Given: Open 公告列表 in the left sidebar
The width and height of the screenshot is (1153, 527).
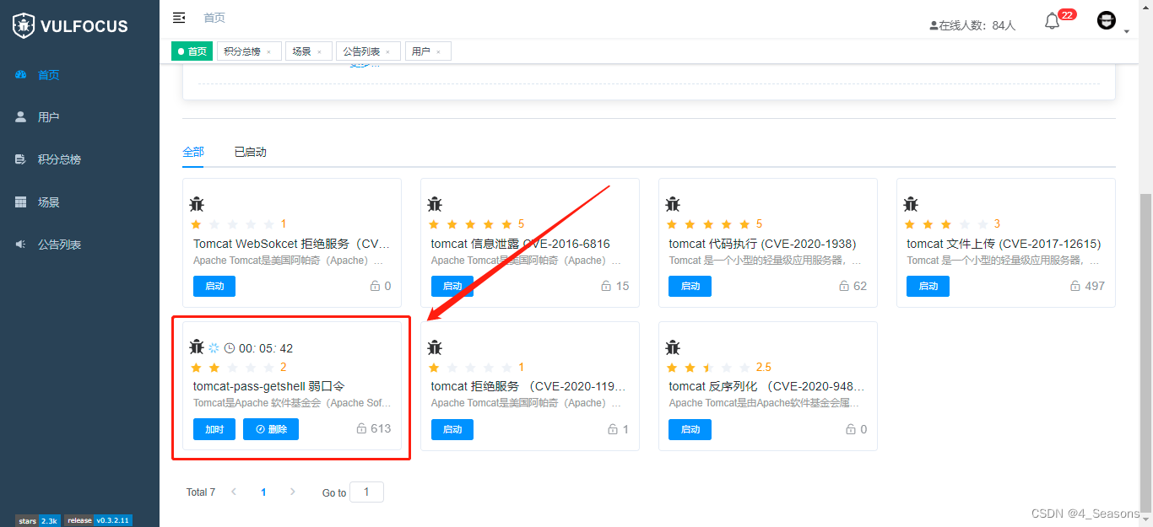Looking at the screenshot, I should click(79, 245).
